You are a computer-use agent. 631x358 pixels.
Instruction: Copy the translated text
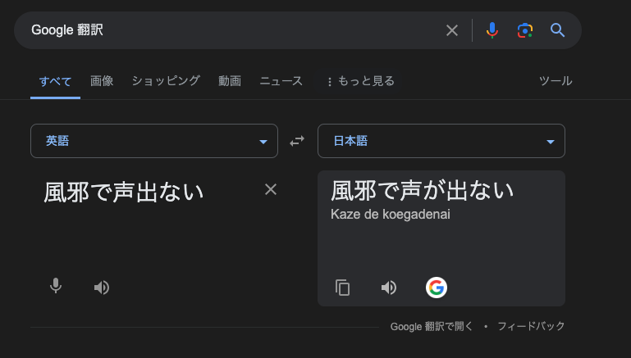[342, 288]
